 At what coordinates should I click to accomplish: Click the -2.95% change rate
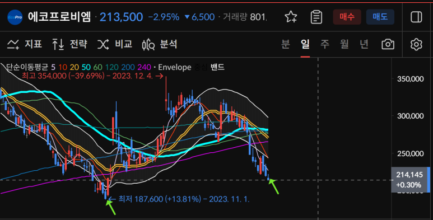[x=164, y=17]
